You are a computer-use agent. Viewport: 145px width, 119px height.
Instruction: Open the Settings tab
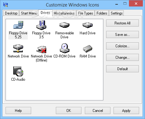click(x=117, y=13)
